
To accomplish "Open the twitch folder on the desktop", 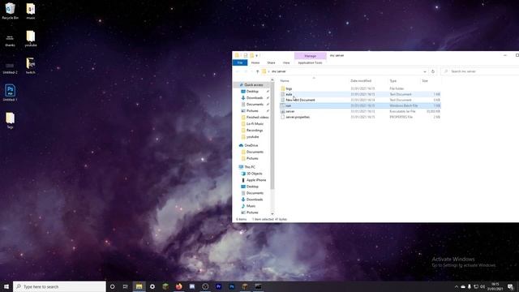I will click(x=31, y=66).
